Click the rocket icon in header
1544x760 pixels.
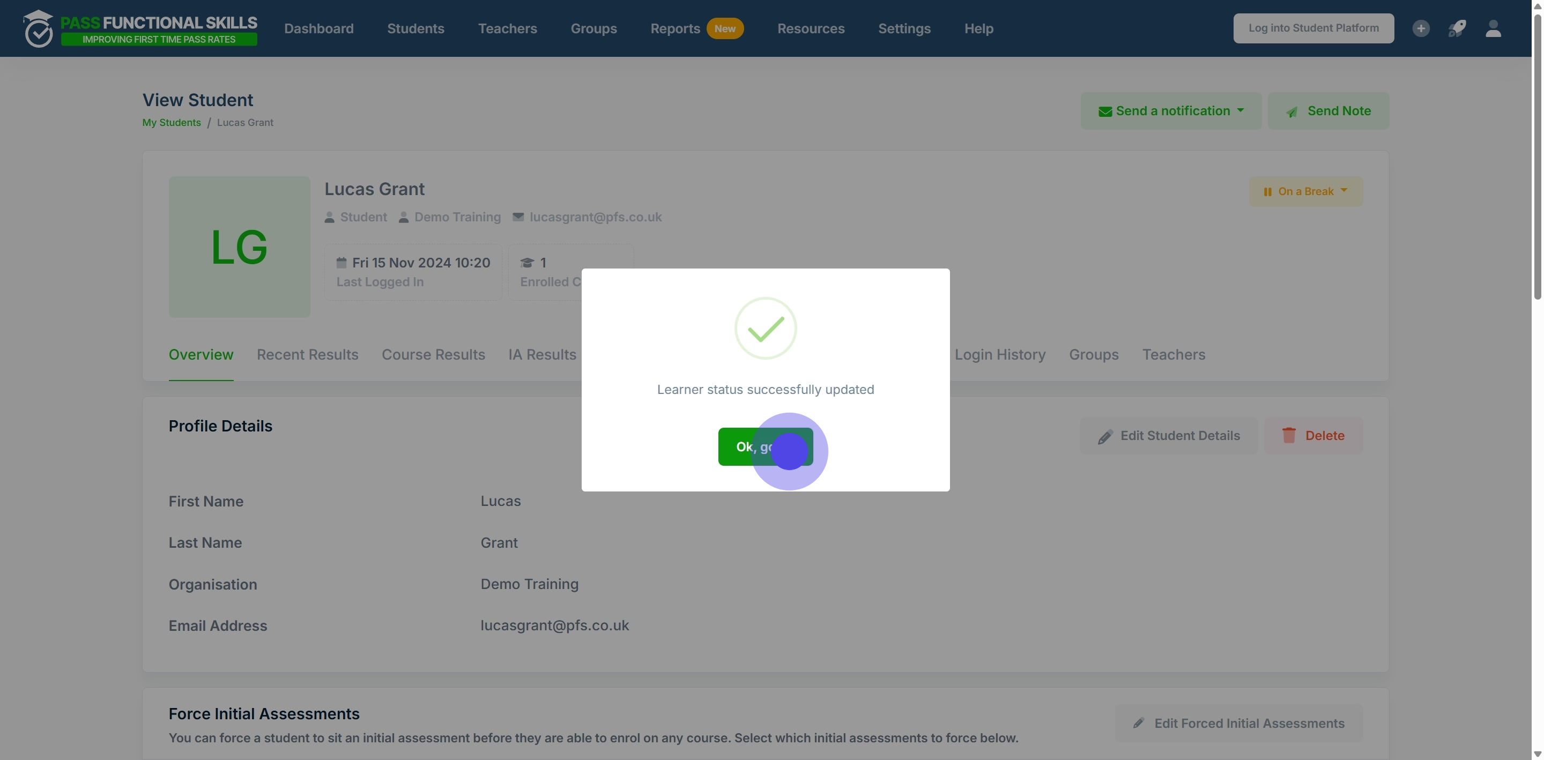click(1457, 28)
